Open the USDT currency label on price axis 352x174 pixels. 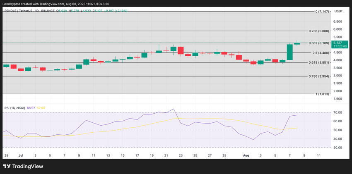pos(338,11)
